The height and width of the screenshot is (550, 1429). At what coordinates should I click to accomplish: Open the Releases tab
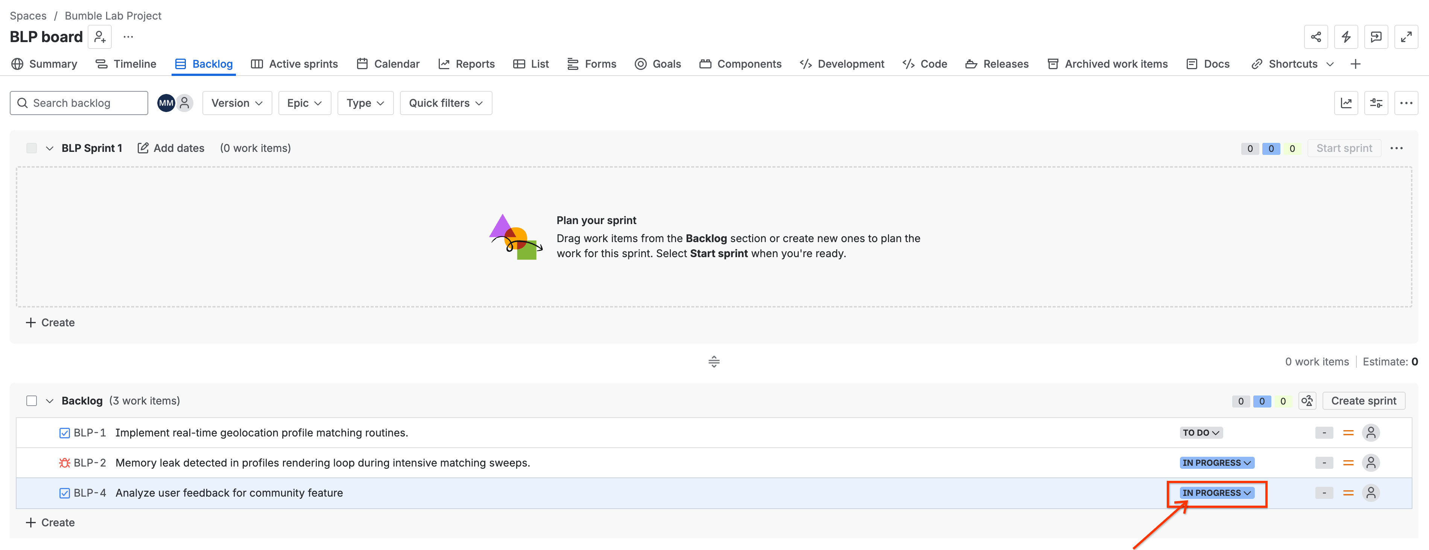coord(997,64)
